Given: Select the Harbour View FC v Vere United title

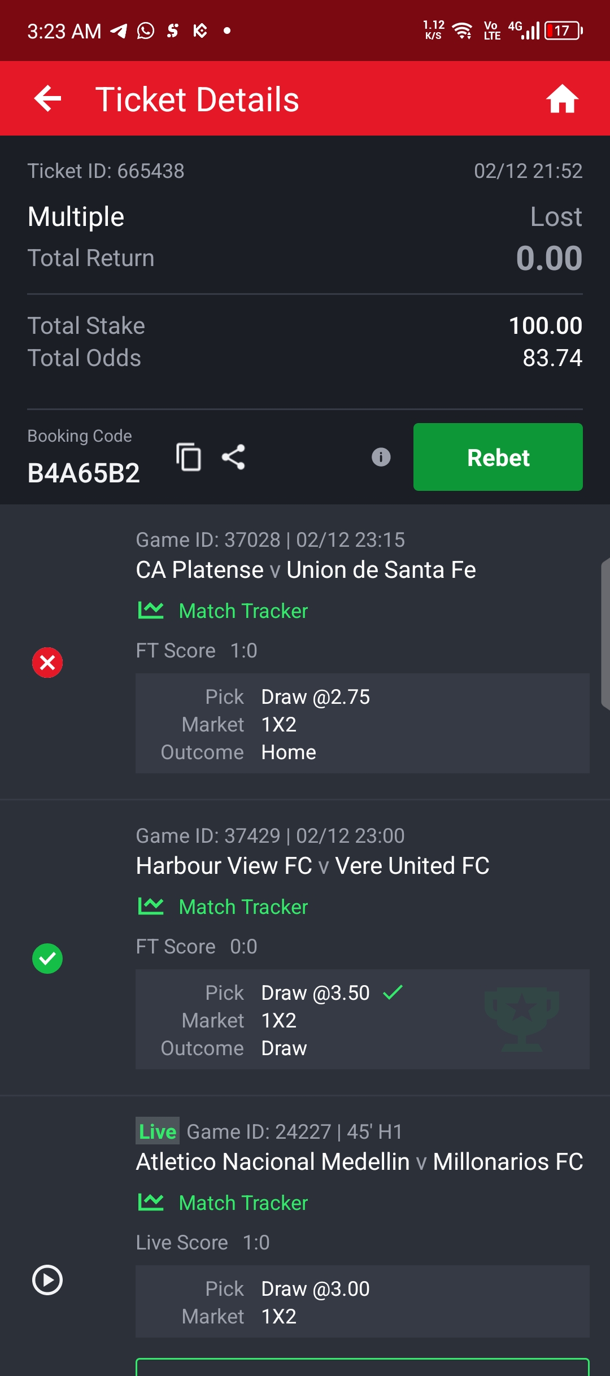Looking at the screenshot, I should click(312, 866).
